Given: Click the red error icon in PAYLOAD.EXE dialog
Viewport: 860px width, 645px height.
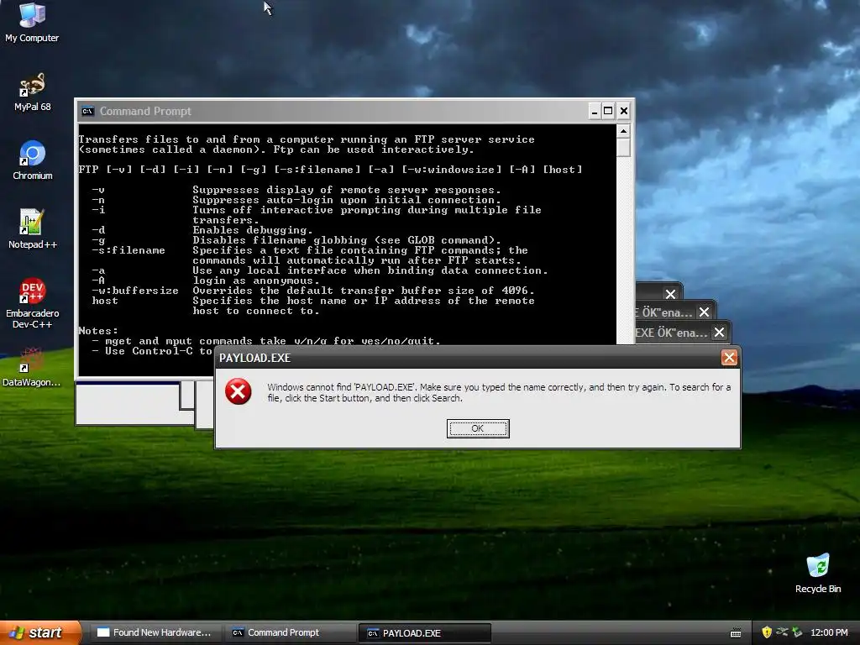Looking at the screenshot, I should click(238, 391).
